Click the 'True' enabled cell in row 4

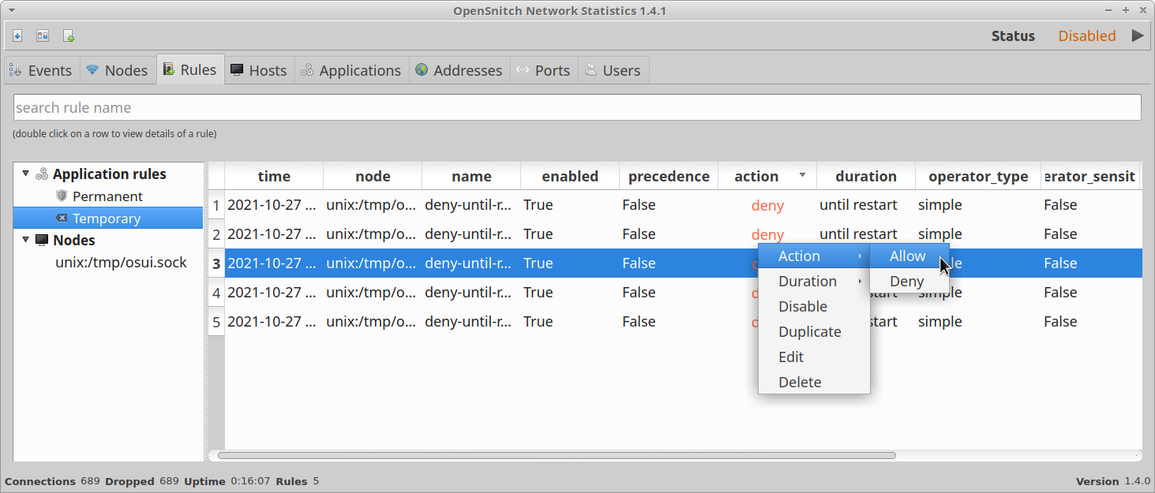570,293
